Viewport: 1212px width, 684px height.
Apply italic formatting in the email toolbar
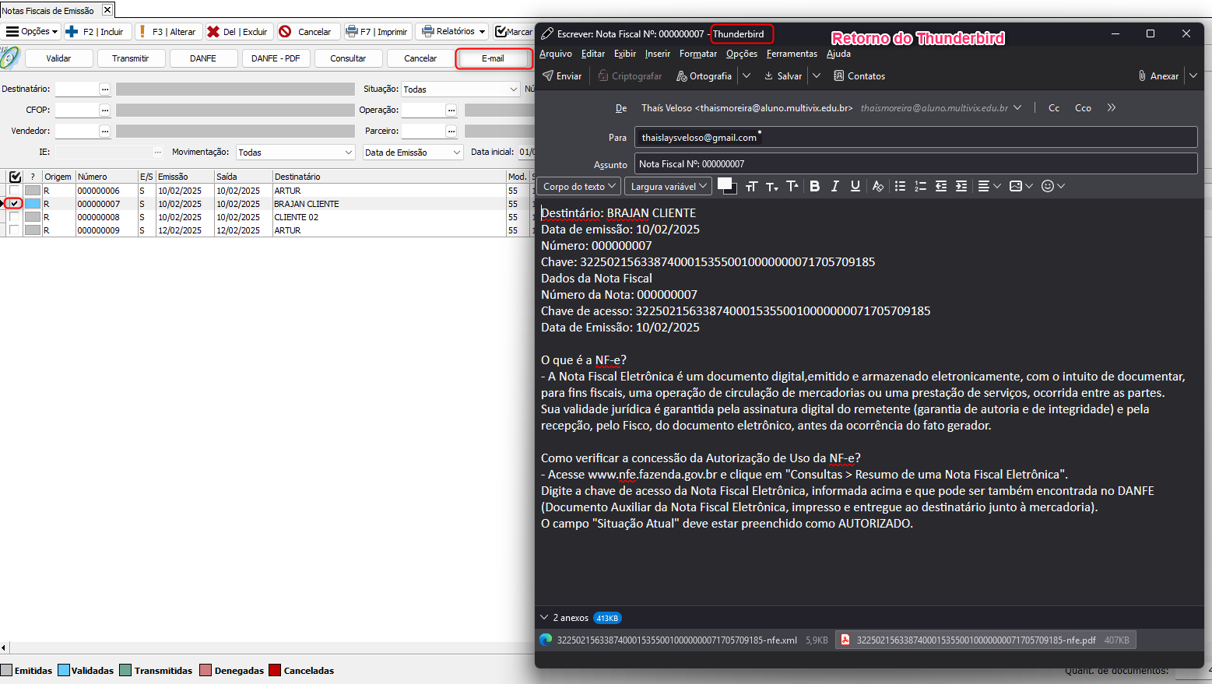tap(834, 186)
